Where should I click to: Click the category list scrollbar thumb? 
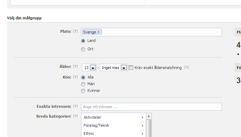click(x=149, y=128)
